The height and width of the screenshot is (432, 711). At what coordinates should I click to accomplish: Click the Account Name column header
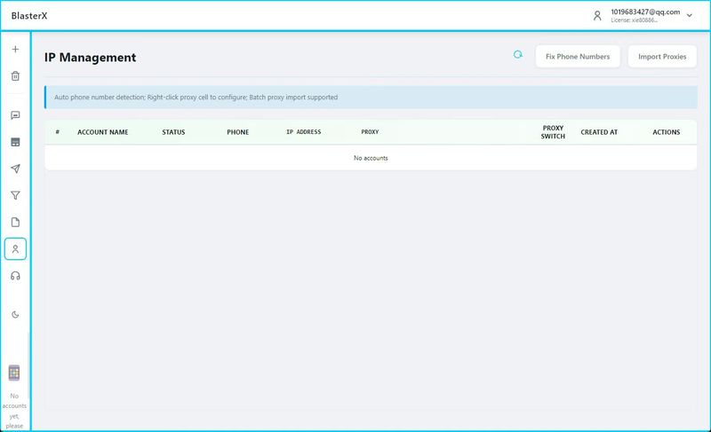coord(103,132)
